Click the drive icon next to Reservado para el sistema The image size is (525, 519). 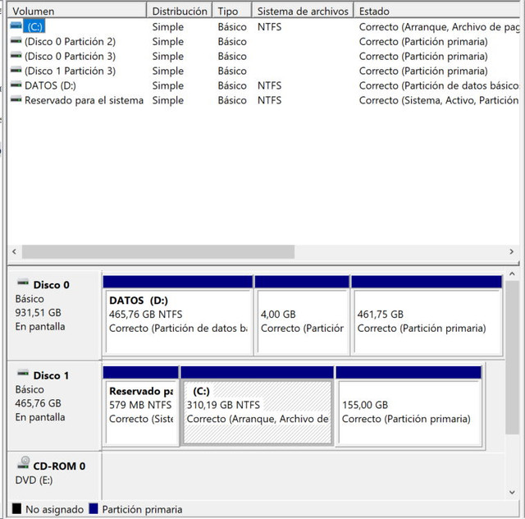16,99
